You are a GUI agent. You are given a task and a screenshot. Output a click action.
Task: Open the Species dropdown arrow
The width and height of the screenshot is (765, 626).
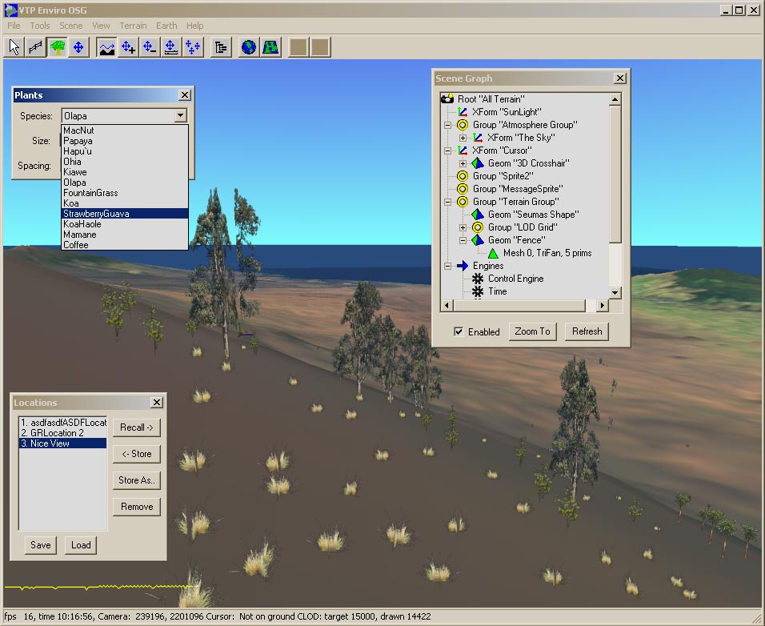(x=181, y=116)
